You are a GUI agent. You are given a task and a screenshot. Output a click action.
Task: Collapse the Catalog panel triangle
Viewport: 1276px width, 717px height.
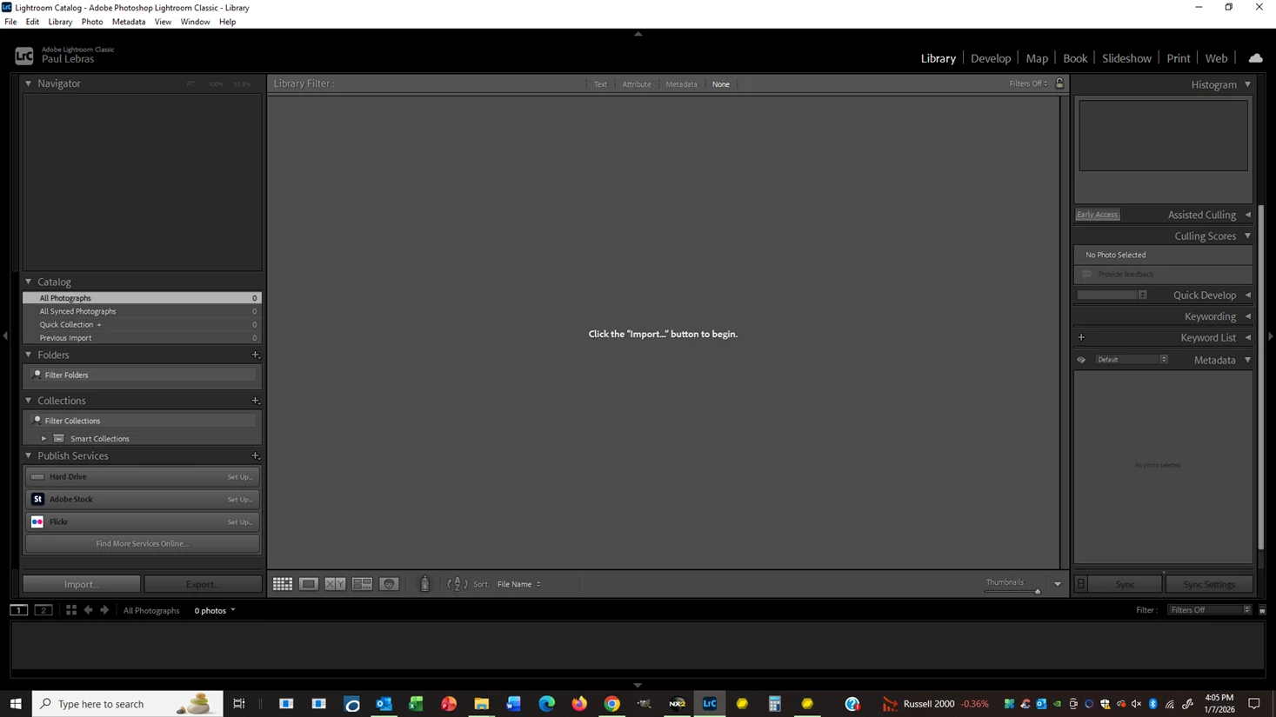(28, 282)
